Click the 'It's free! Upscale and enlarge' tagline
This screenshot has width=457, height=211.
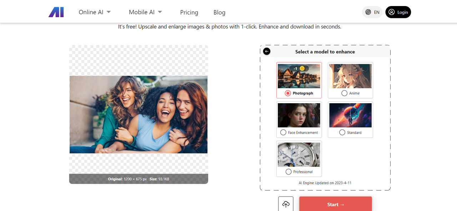230,27
